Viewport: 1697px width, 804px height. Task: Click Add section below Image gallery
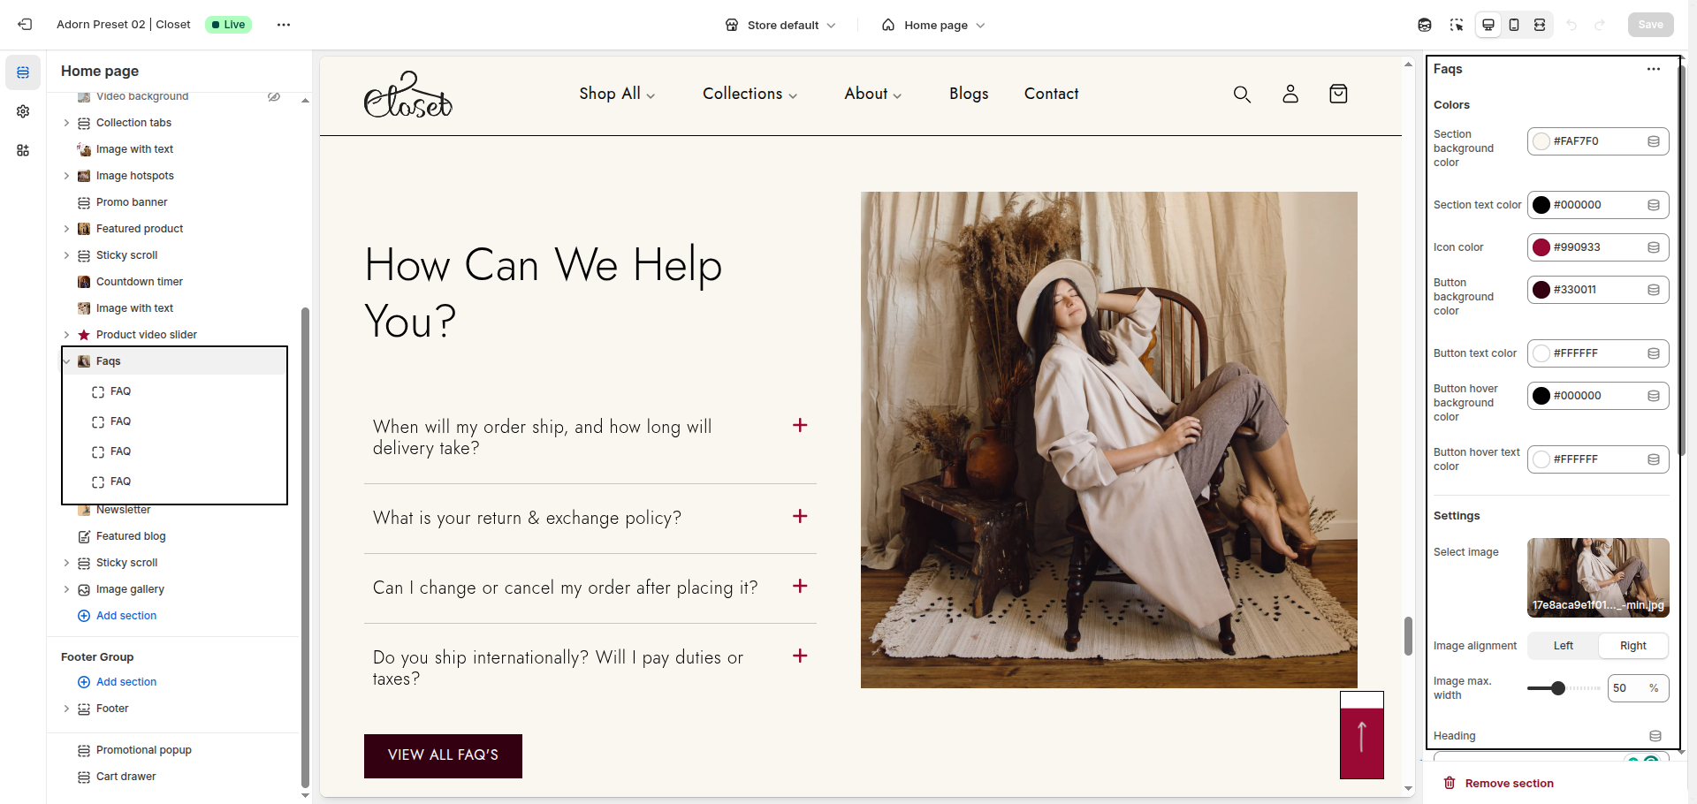point(118,616)
